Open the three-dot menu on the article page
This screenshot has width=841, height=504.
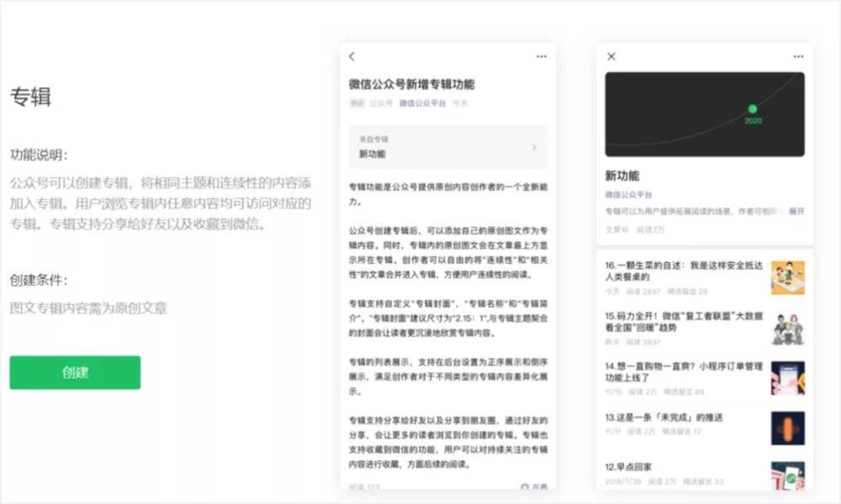pos(541,56)
